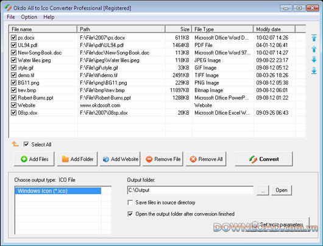Click Set more parameters button
The width and height of the screenshot is (323, 246).
point(277,225)
